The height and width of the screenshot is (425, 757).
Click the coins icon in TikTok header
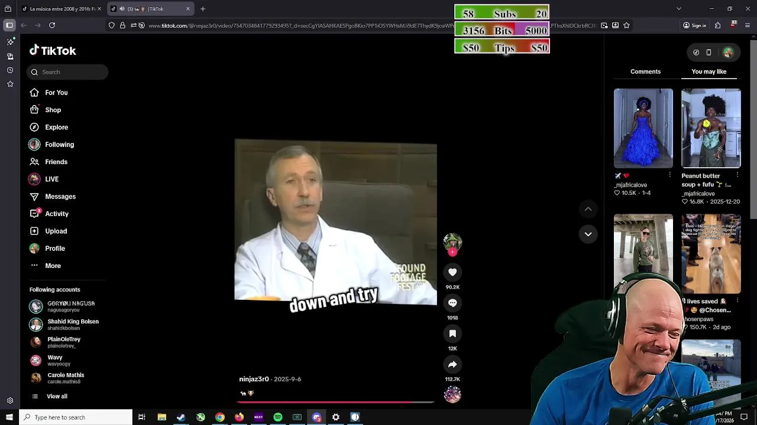coord(696,53)
